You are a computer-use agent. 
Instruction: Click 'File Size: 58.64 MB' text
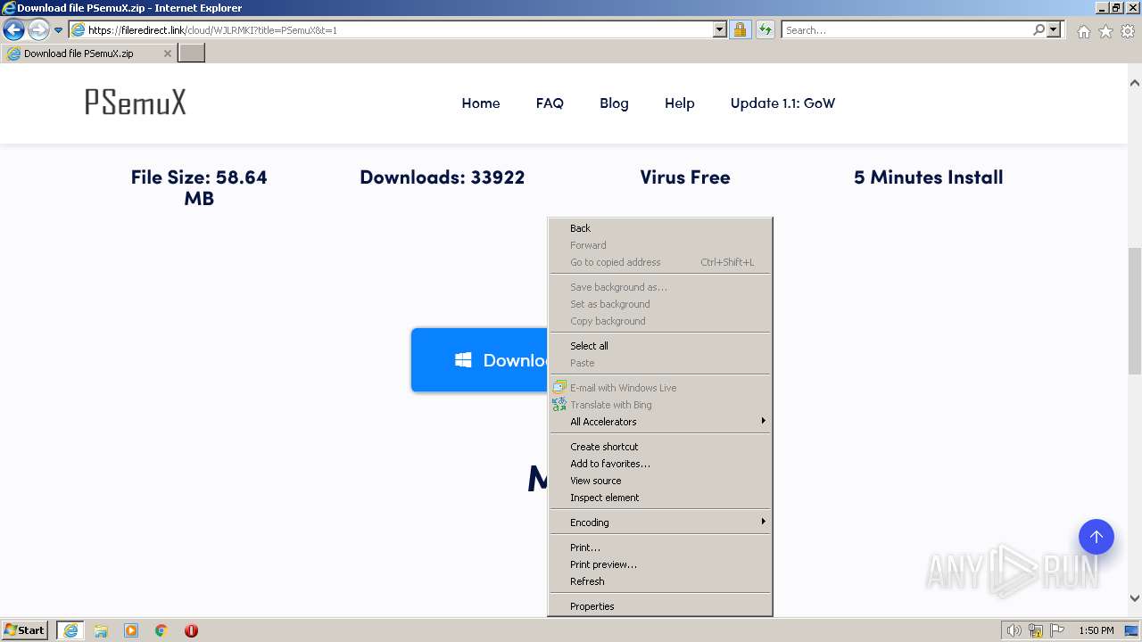pos(199,187)
